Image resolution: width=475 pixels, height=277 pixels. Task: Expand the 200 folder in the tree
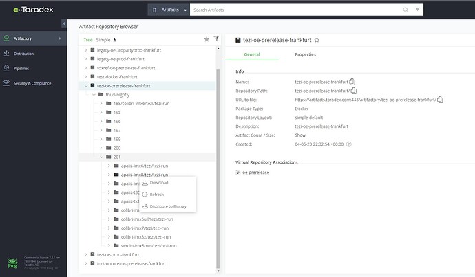(101, 148)
